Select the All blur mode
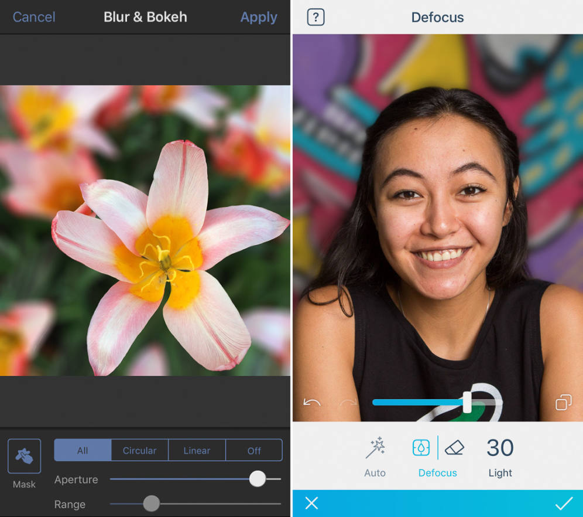The image size is (583, 517). pos(82,450)
